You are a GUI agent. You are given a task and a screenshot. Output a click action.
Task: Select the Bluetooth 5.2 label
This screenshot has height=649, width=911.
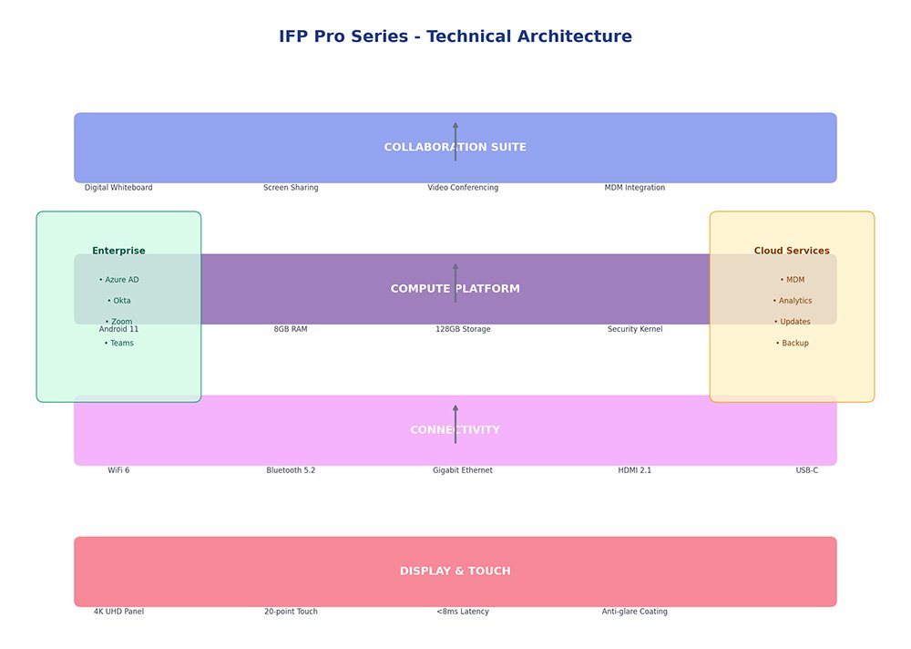click(x=291, y=470)
